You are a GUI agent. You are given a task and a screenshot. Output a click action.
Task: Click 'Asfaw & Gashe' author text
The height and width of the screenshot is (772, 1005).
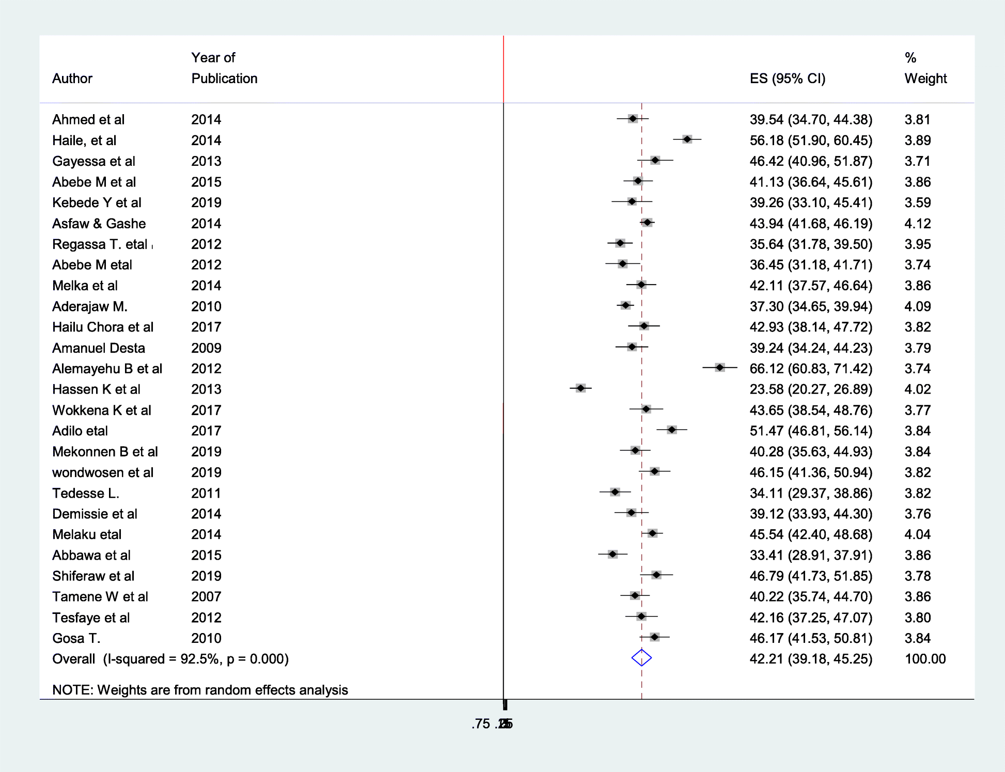point(99,224)
